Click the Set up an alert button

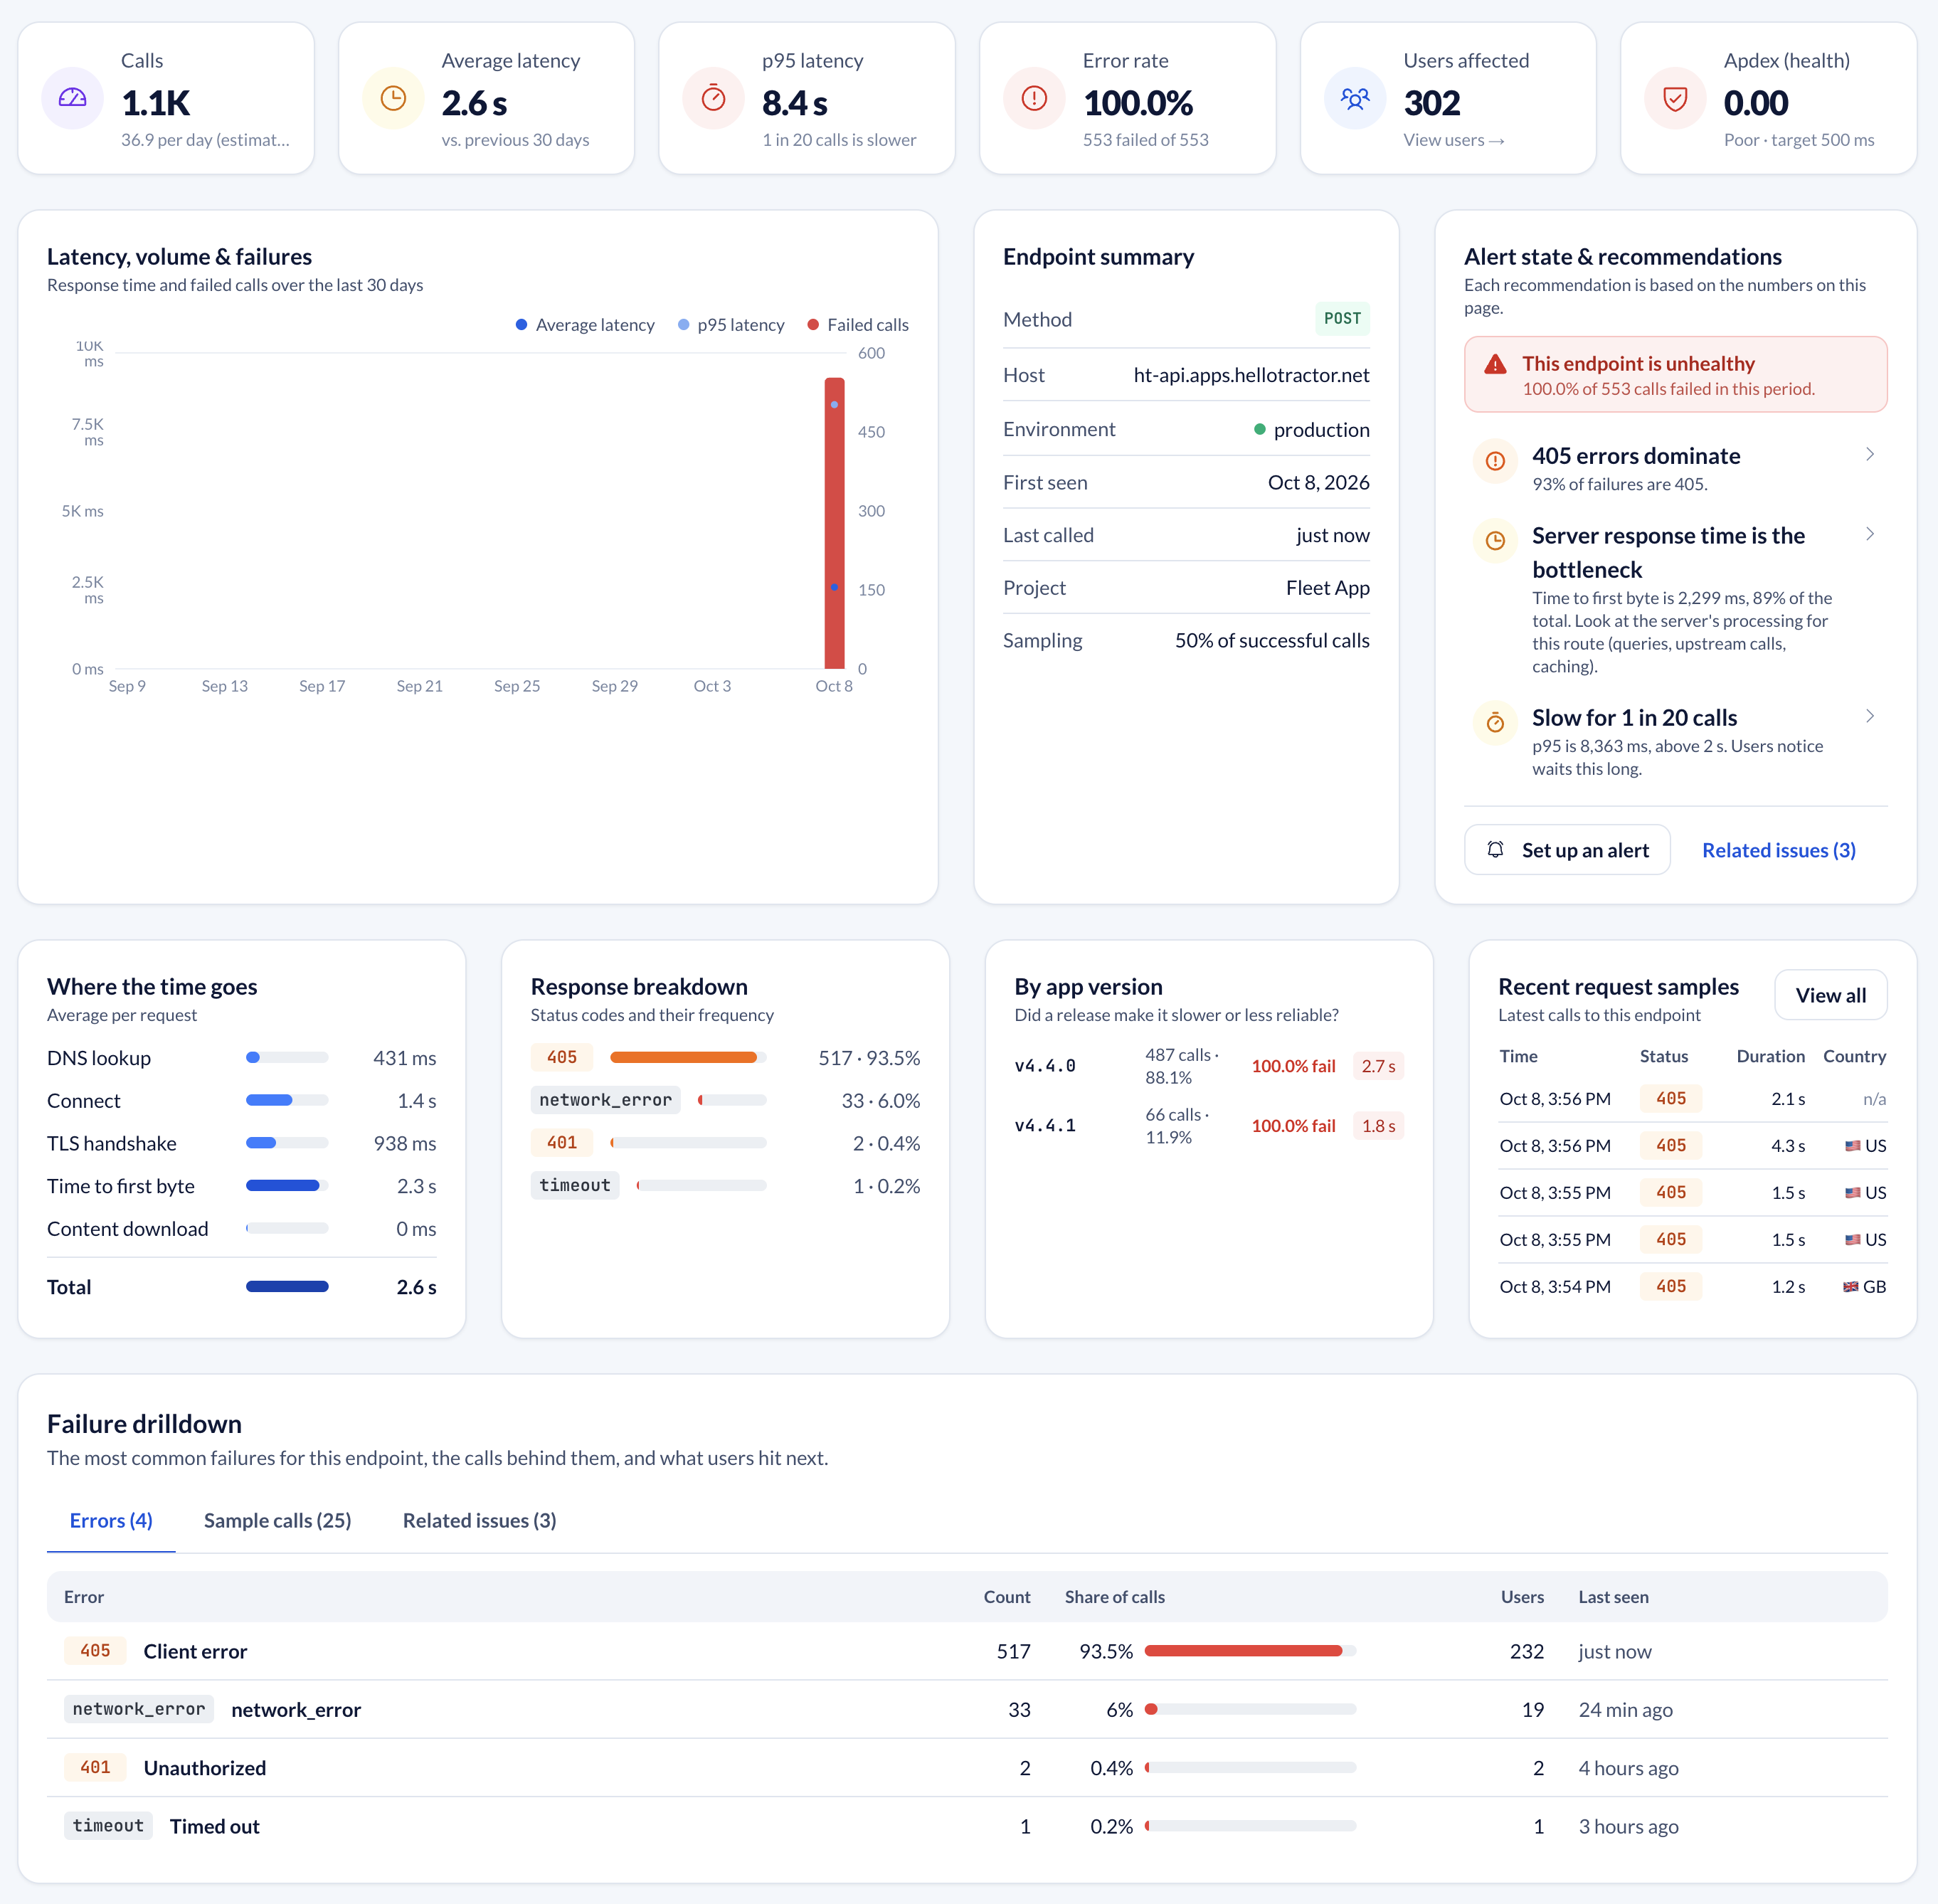(x=1566, y=850)
